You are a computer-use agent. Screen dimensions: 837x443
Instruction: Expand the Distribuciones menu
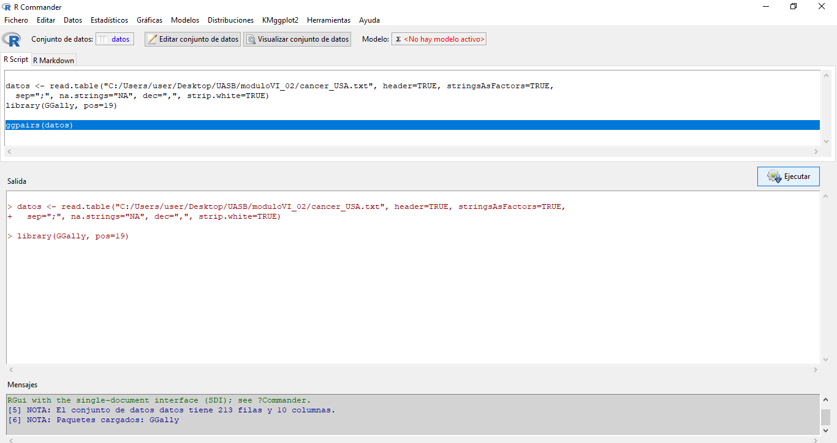pyautogui.click(x=230, y=20)
